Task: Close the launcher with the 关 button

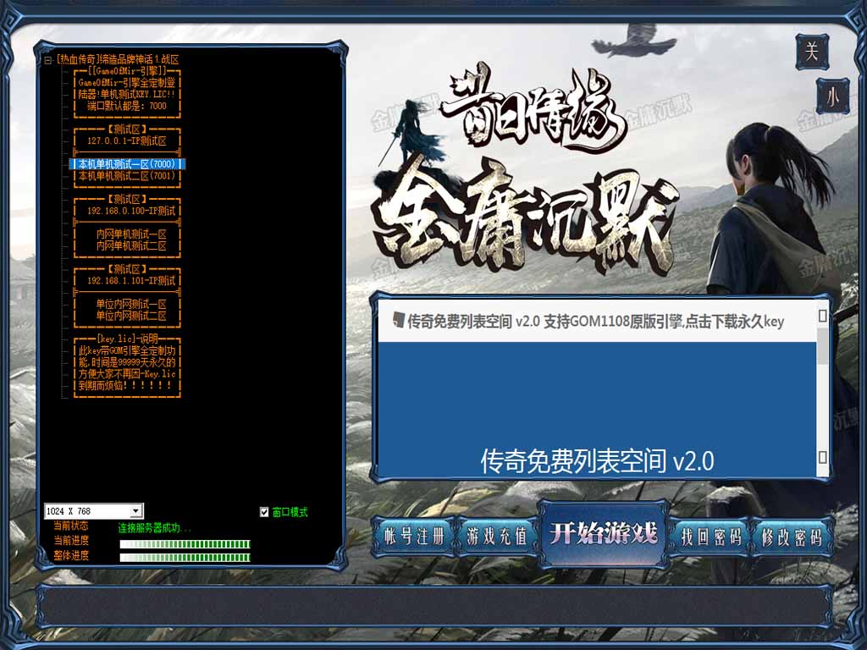Action: click(812, 52)
